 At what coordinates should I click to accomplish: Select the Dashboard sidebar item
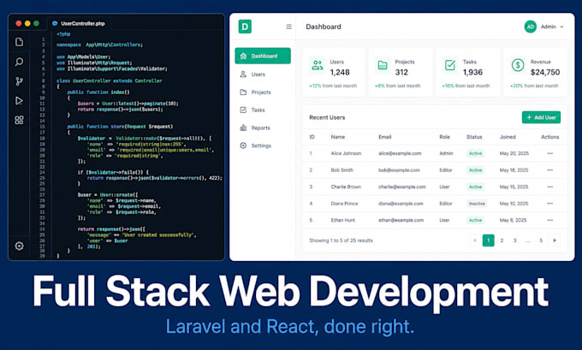click(263, 56)
